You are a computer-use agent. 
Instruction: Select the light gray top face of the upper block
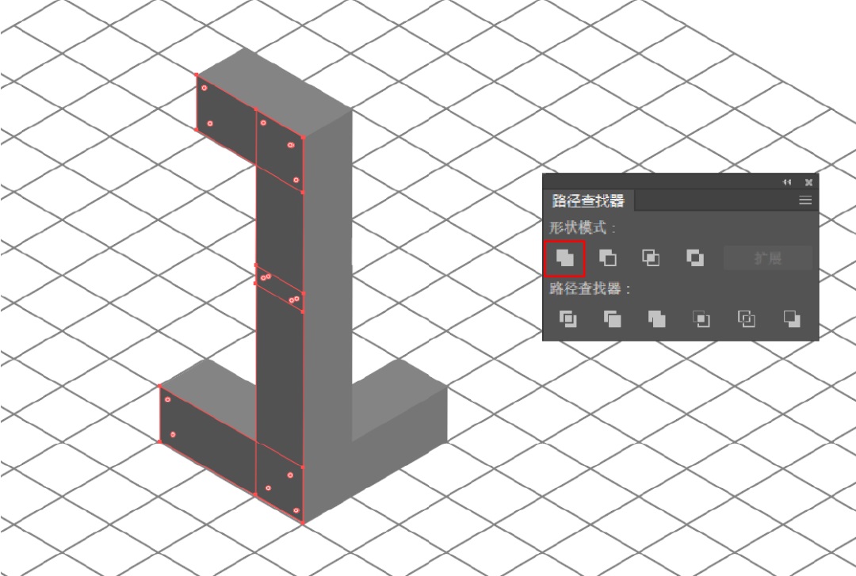pos(274,92)
